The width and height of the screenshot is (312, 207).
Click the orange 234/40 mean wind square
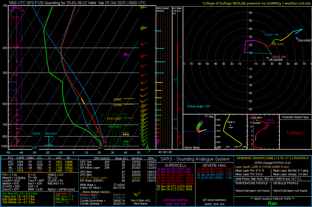(273, 43)
